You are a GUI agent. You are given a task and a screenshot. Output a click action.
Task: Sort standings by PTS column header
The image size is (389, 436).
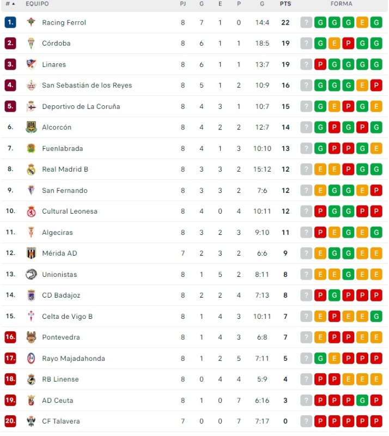[x=285, y=4]
